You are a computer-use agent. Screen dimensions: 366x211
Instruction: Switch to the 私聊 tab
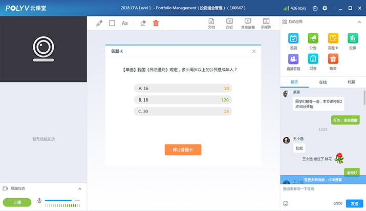point(351,82)
